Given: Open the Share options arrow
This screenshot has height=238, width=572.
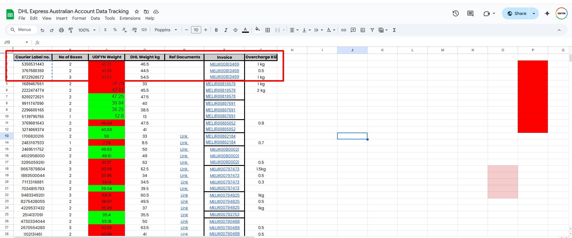Looking at the screenshot, I should tap(534, 13).
